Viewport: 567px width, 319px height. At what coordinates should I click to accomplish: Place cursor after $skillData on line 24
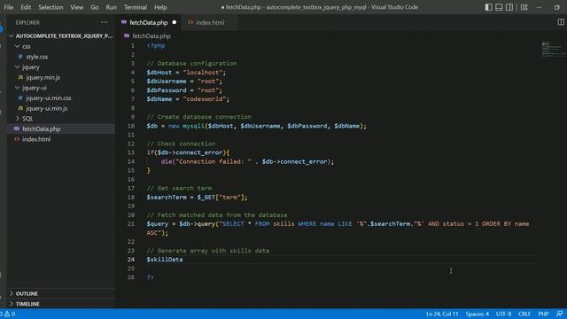(183, 260)
